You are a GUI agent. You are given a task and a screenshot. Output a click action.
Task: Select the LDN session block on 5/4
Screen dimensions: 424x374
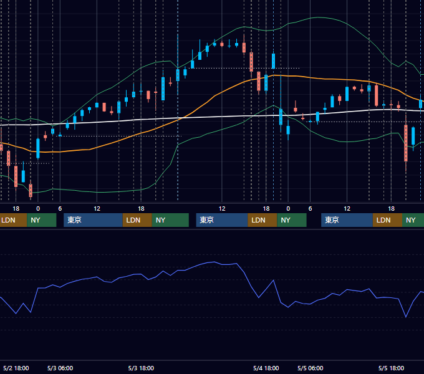(263, 220)
